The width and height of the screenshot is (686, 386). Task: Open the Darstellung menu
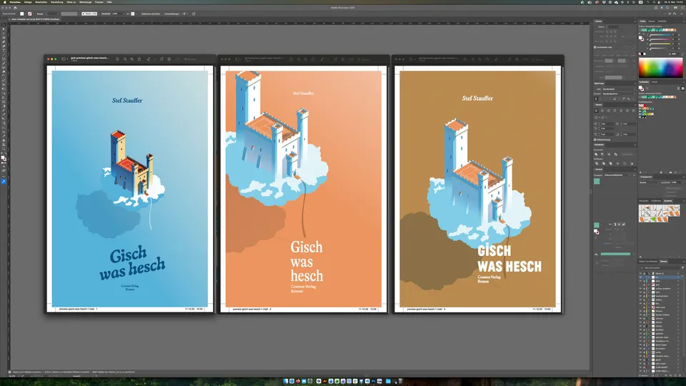(x=57, y=1)
